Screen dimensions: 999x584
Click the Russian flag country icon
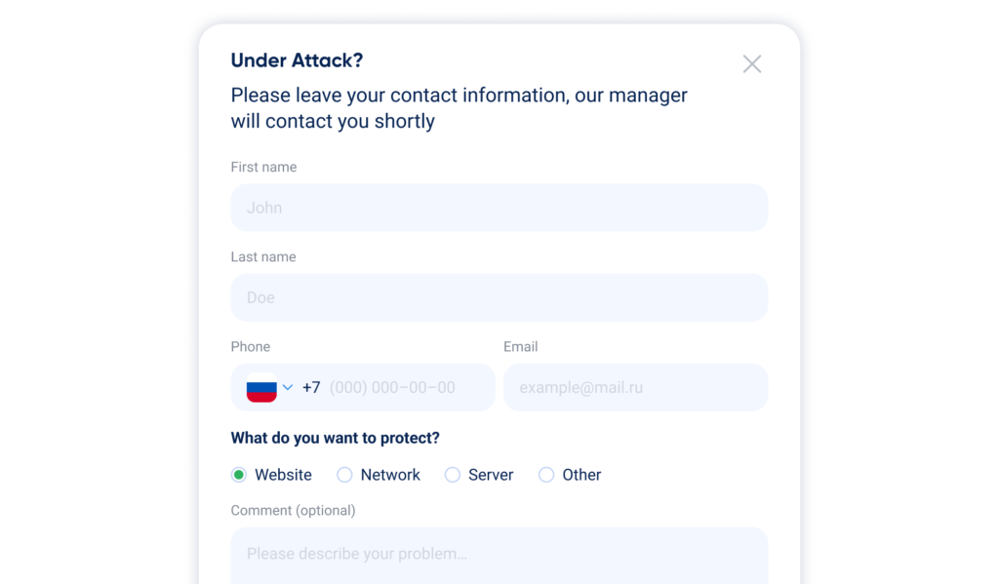click(261, 387)
